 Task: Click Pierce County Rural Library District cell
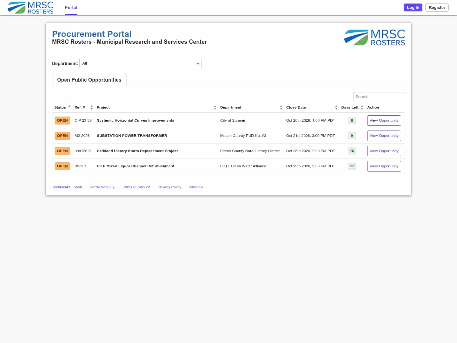coord(250,151)
